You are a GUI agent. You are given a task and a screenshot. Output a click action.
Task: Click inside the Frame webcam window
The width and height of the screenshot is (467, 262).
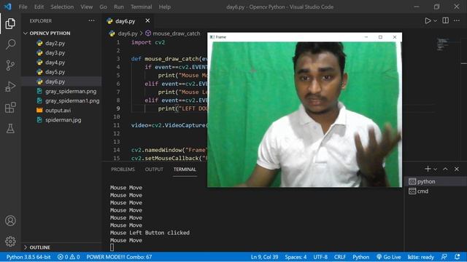304,114
